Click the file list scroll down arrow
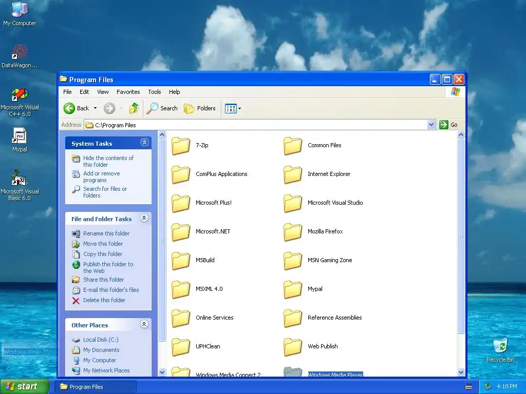The width and height of the screenshot is (526, 394). 461,372
